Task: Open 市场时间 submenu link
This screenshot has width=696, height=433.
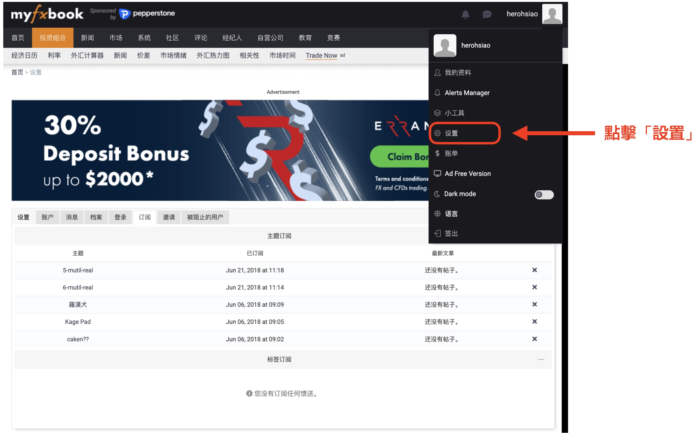Action: pyautogui.click(x=283, y=56)
